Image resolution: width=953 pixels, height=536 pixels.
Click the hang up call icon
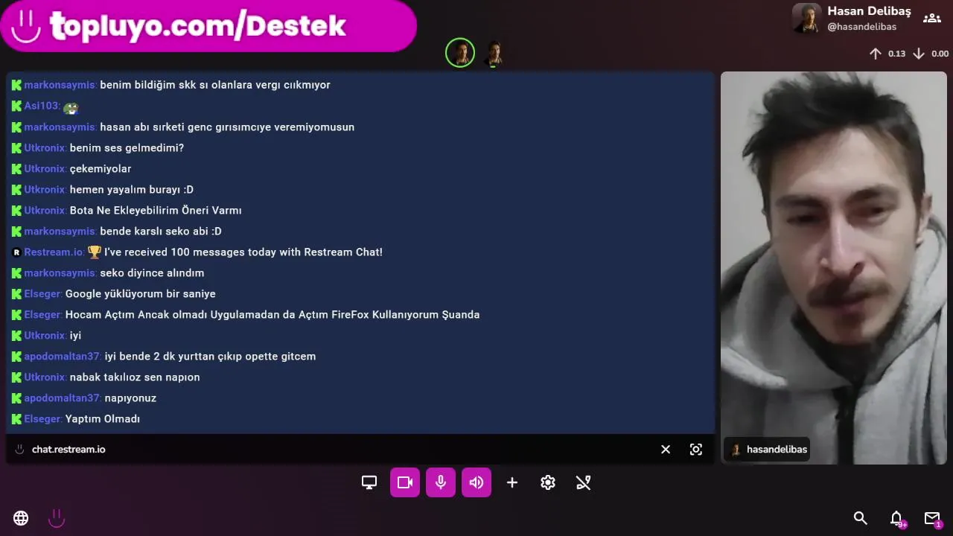pyautogui.click(x=584, y=482)
